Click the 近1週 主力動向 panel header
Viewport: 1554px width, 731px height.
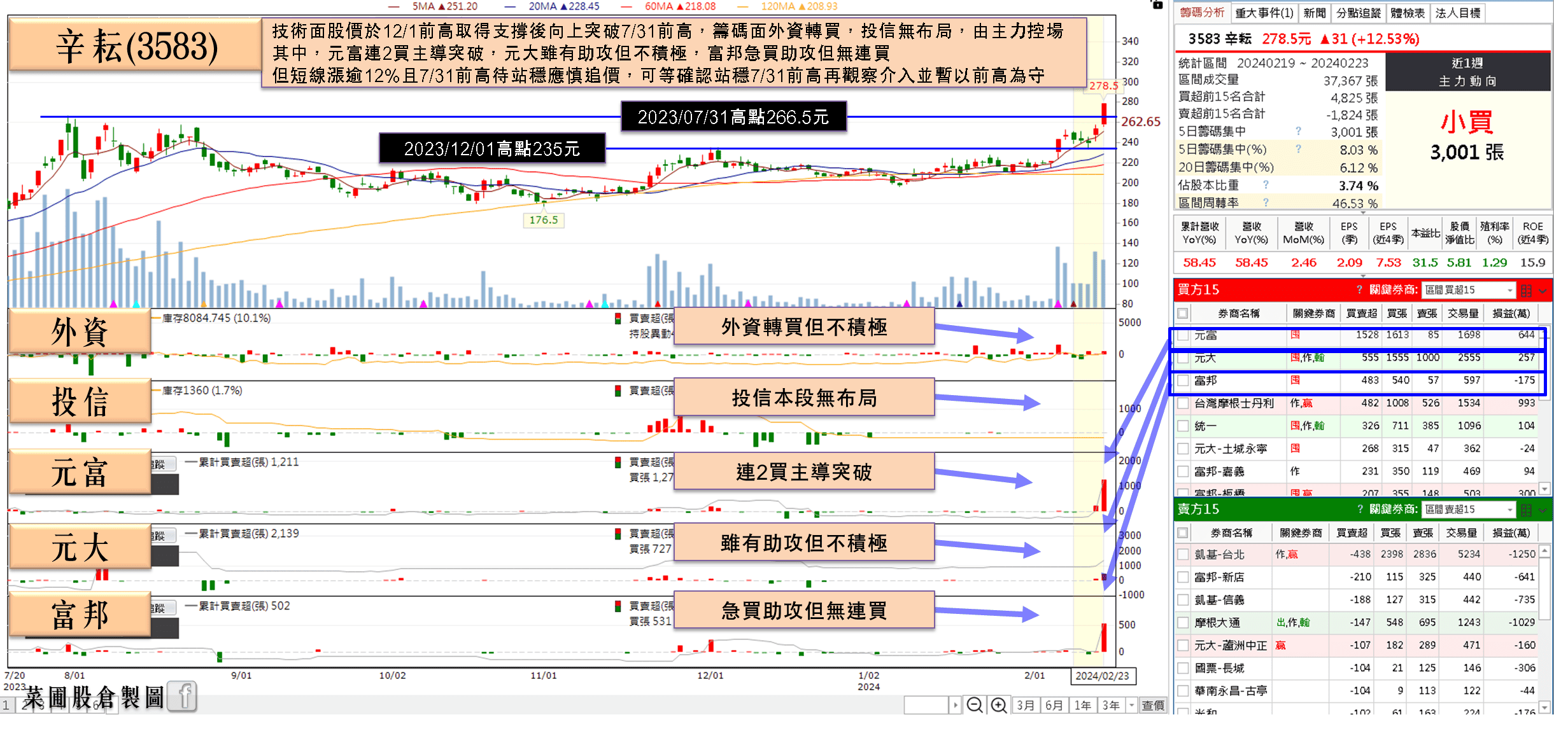click(1467, 72)
